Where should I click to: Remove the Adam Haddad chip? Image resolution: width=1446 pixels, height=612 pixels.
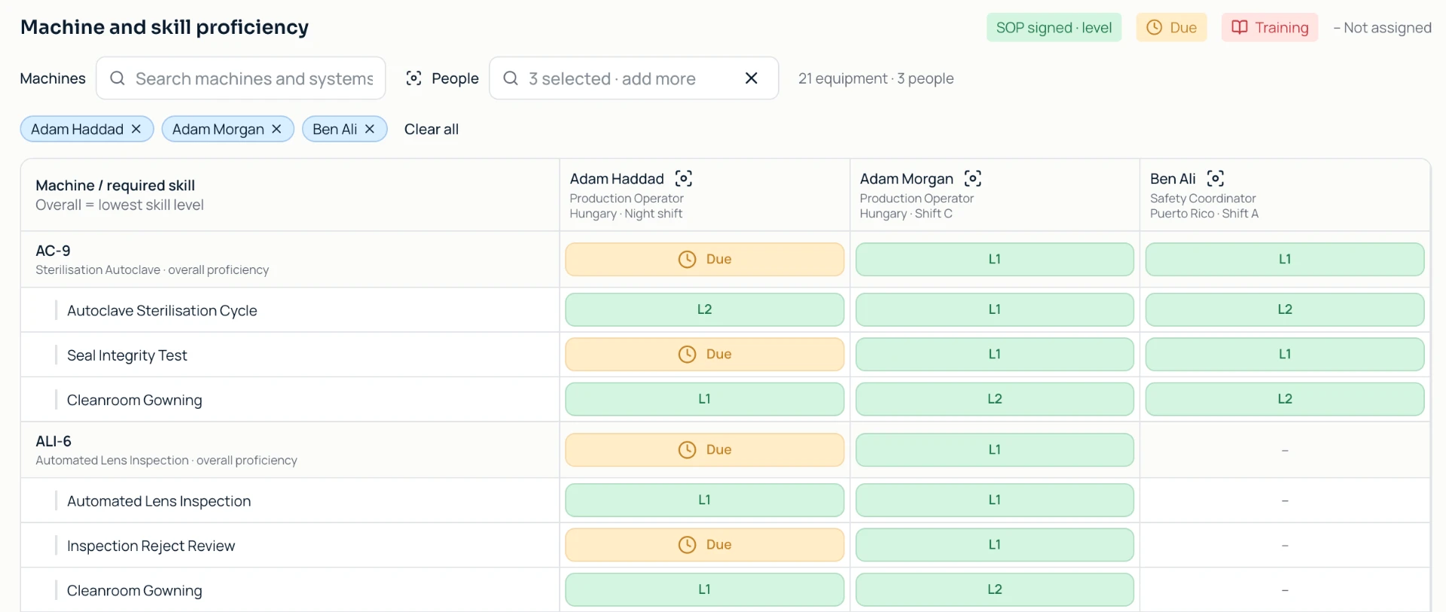click(136, 129)
